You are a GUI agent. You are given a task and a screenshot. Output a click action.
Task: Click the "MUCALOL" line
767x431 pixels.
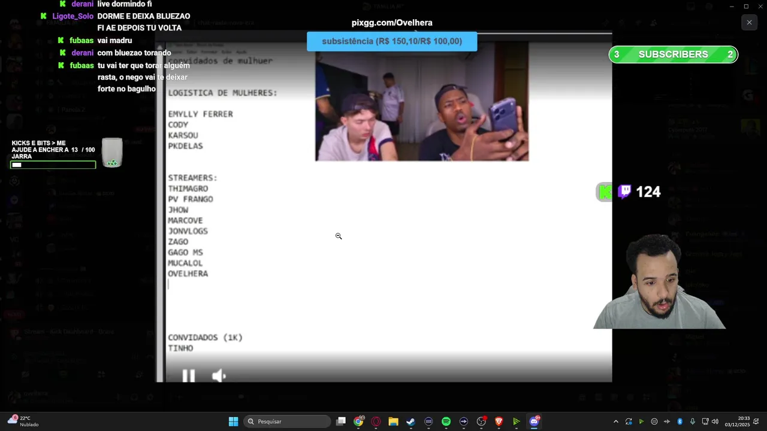[x=185, y=263]
